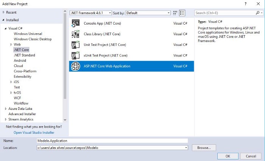Select the Android category
Viewport: 265px width, 161px height.
[x=20, y=61]
